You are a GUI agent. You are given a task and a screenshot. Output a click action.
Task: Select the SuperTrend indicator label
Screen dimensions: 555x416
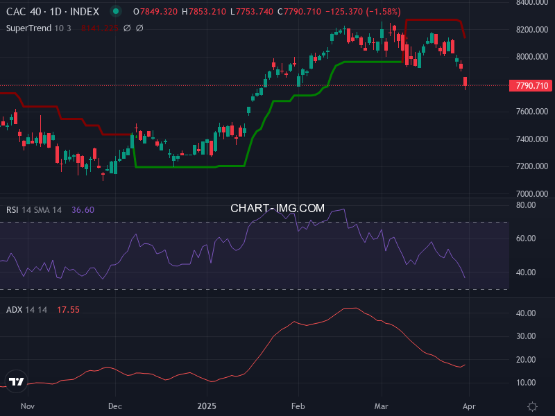[x=28, y=28]
